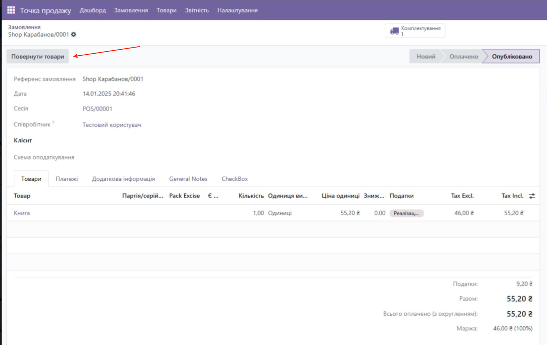Switch to the Платежі tab
547x345 pixels.
pos(67,179)
